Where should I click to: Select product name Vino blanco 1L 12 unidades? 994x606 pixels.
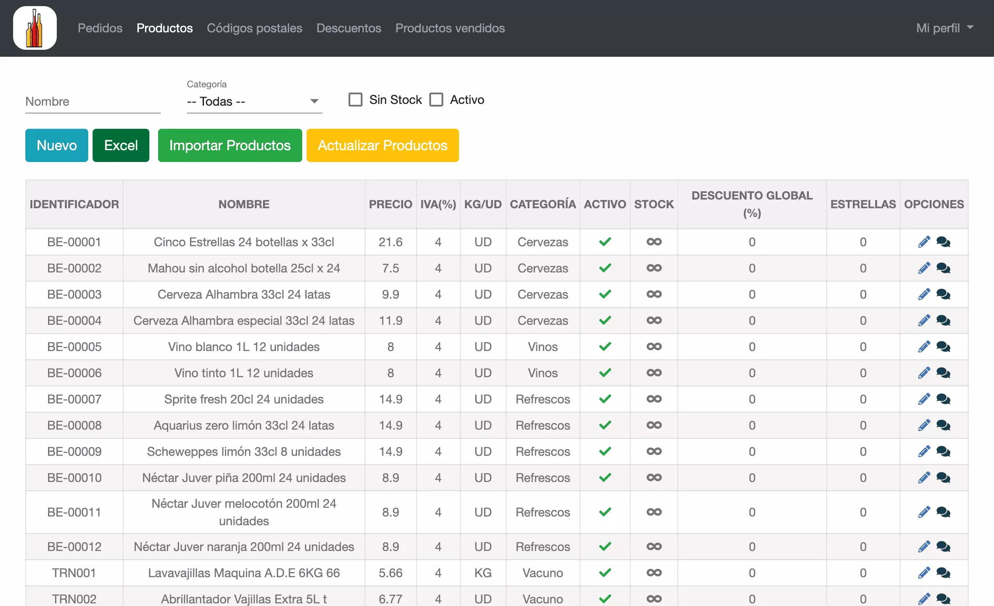244,347
